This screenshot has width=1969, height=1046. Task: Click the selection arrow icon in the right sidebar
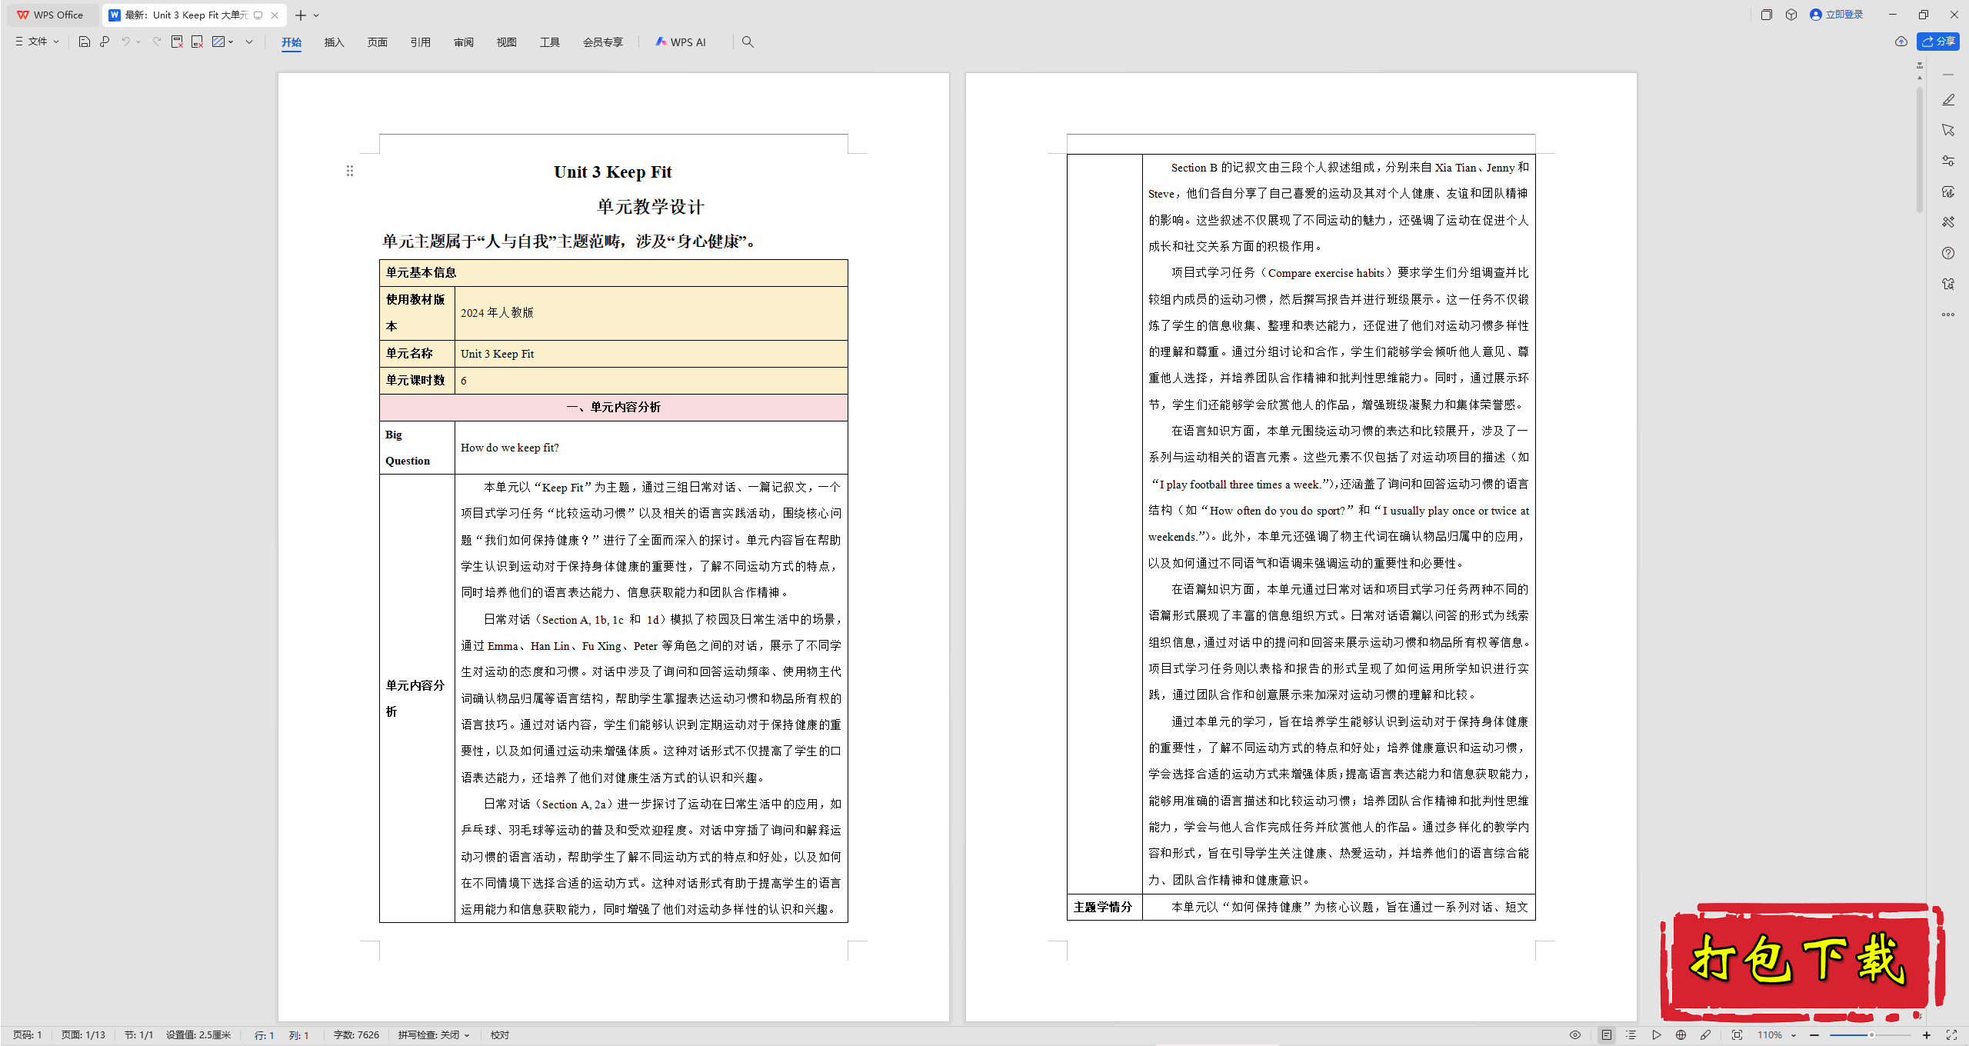[1948, 130]
